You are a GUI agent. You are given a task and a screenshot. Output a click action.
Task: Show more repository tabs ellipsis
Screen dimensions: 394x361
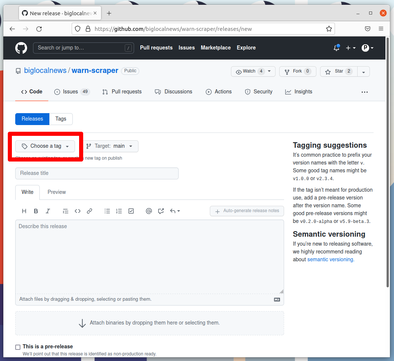[365, 92]
